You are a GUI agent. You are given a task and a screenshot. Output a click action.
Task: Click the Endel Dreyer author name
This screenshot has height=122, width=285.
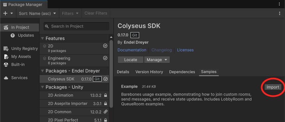click(x=136, y=42)
